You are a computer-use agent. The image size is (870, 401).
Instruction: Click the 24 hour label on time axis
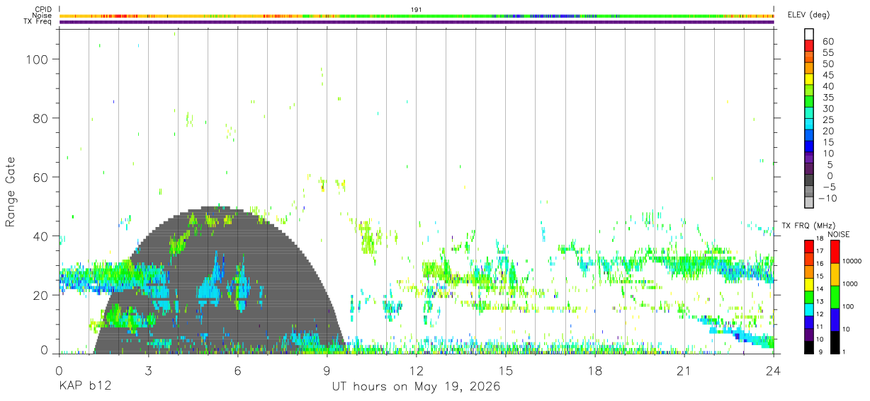click(x=774, y=371)
